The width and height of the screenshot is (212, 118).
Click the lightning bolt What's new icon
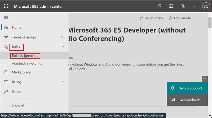tap(142, 18)
